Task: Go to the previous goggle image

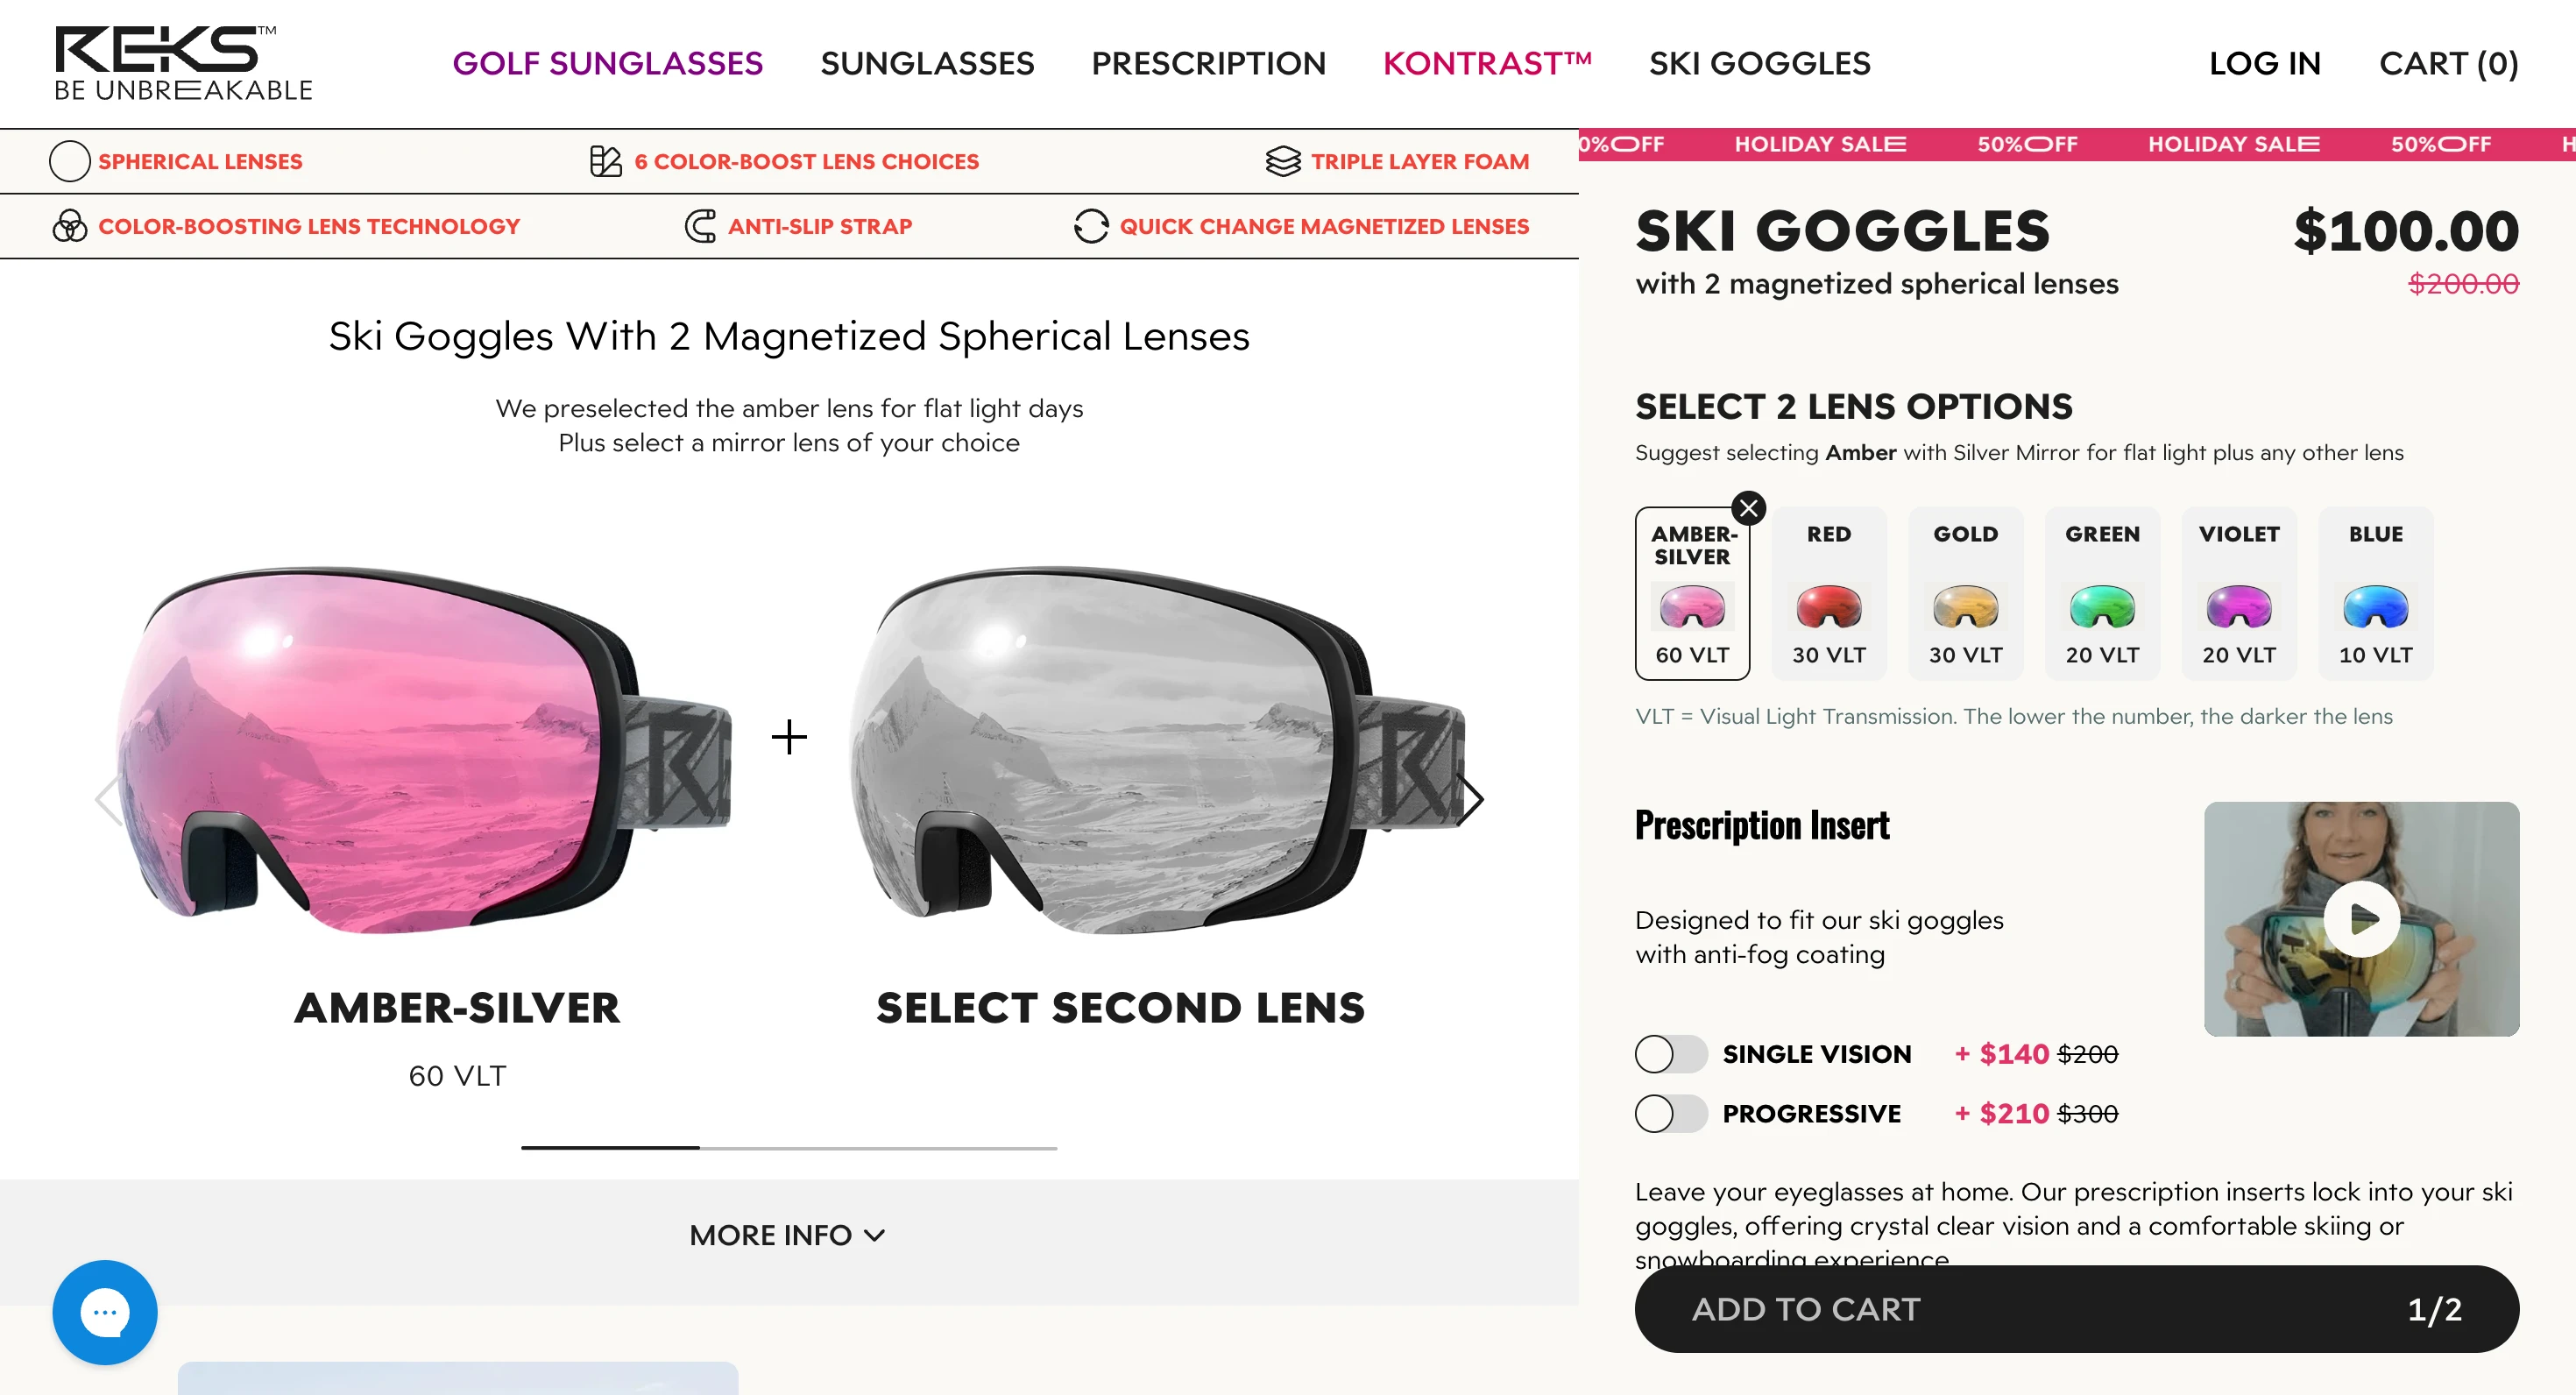Action: (109, 798)
